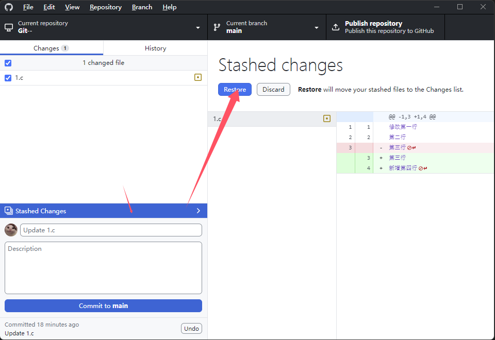Viewport: 495px width, 340px height.
Task: Uncheck the 1.c file checkbox
Action: tap(8, 78)
